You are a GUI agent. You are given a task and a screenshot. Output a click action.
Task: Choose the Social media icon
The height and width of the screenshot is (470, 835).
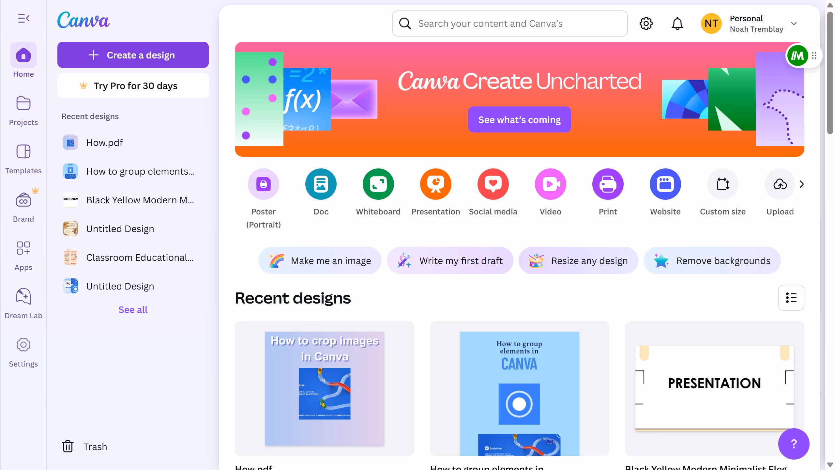pyautogui.click(x=493, y=184)
